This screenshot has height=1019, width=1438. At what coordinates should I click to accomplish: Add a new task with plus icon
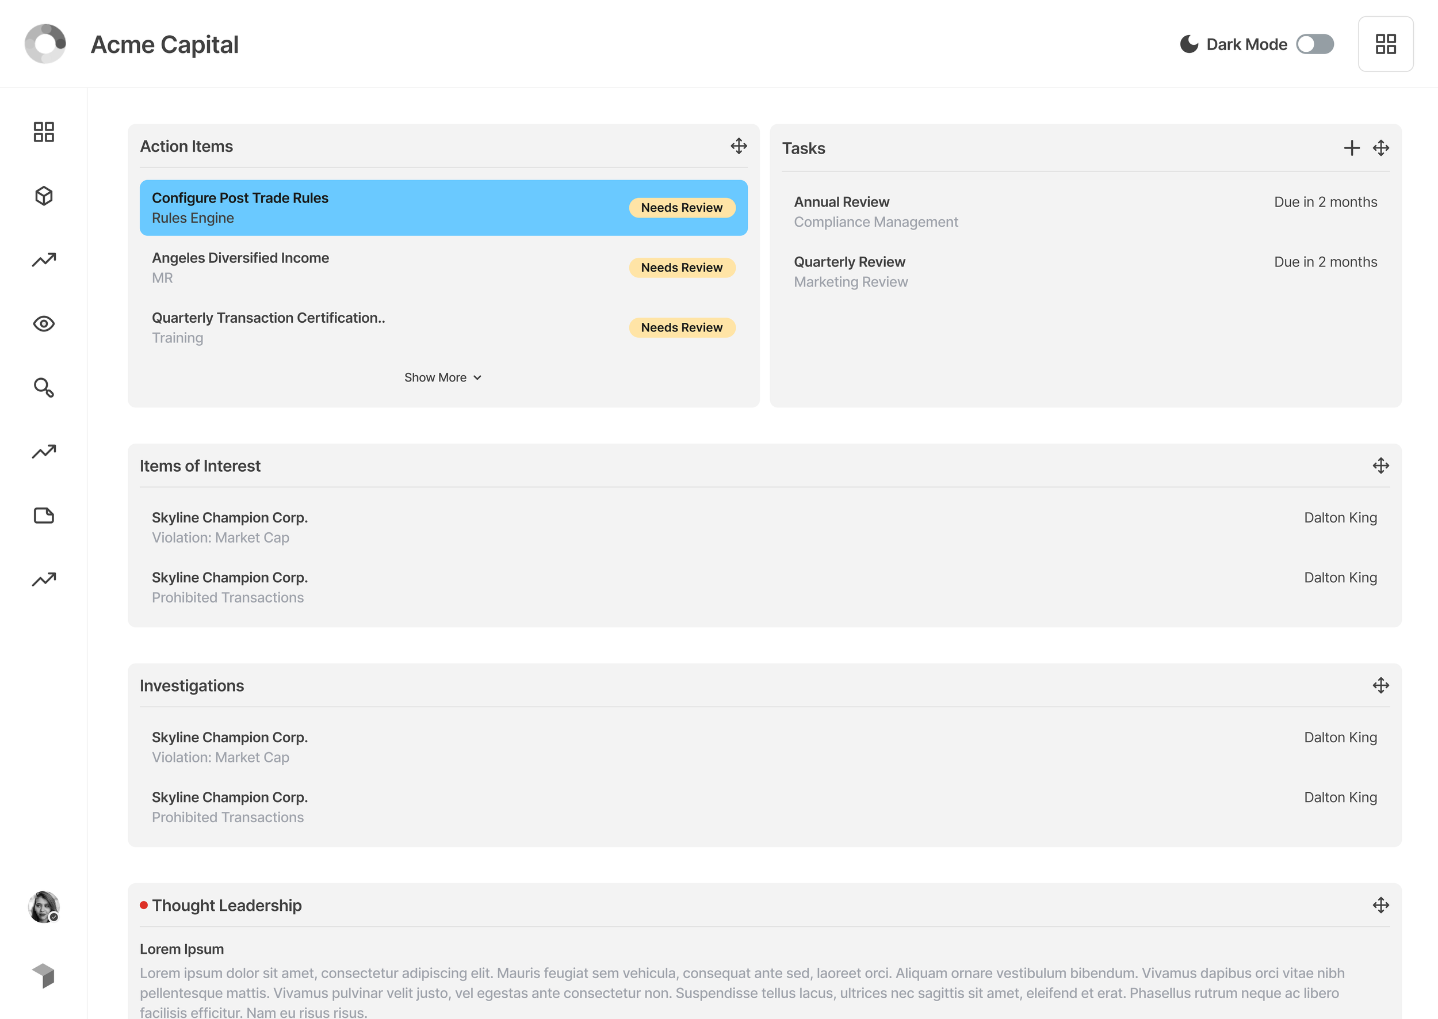[1352, 148]
